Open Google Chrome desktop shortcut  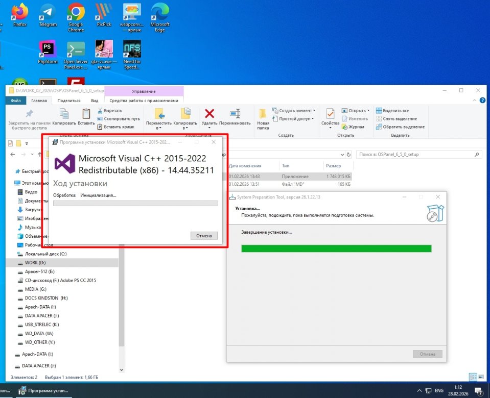(76, 17)
